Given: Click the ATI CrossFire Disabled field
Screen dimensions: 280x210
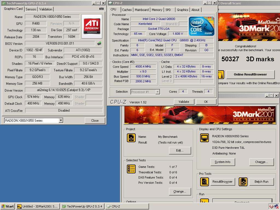Looking at the screenshot, I should 64,110.
